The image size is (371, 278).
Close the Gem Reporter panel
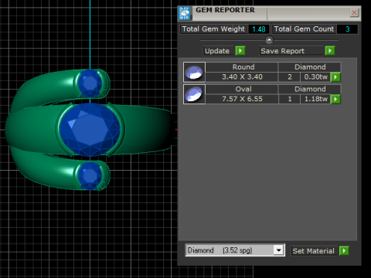pos(354,12)
